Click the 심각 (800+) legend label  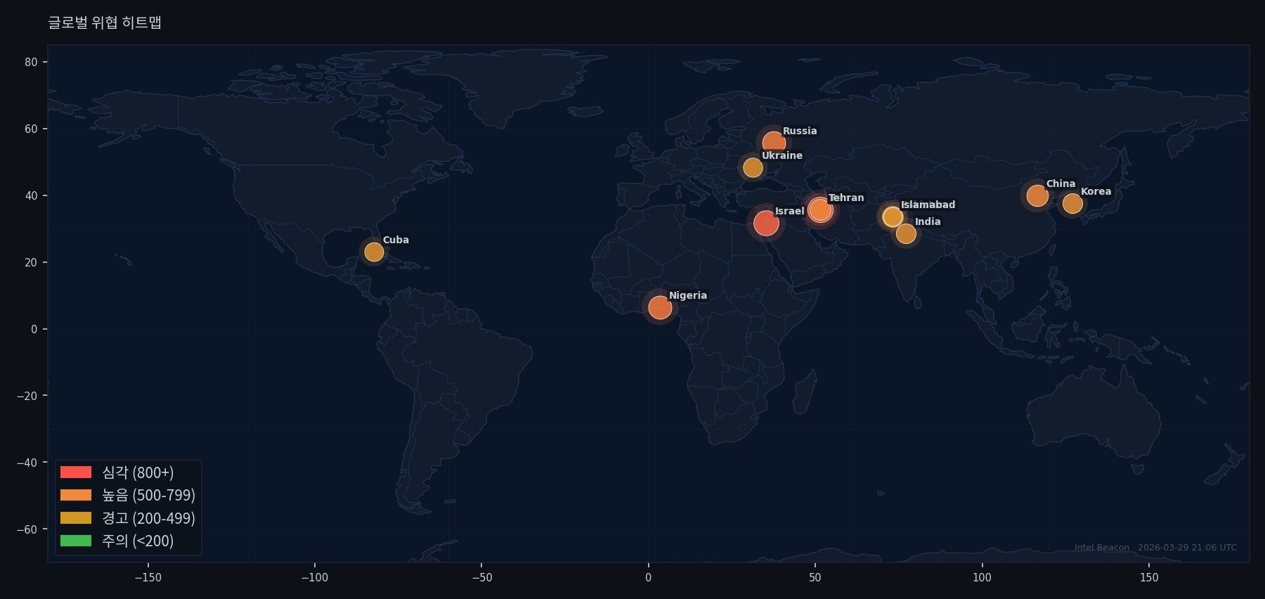coord(138,472)
